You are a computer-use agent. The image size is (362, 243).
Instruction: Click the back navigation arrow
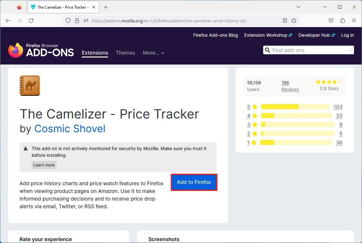pyautogui.click(x=8, y=20)
